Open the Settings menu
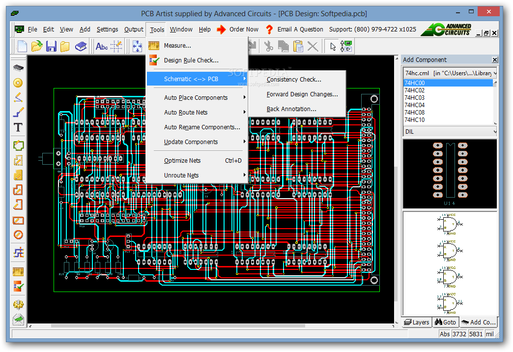Image resolution: width=513 pixels, height=352 pixels. [107, 29]
